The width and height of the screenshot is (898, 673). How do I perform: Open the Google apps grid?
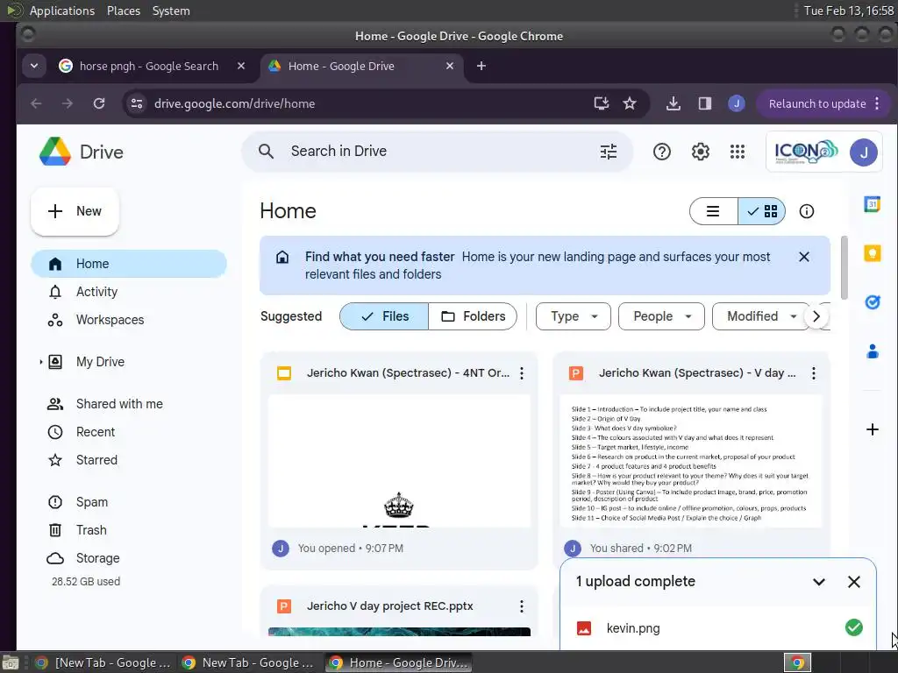738,152
